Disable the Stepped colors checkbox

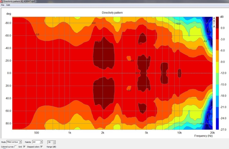click(42, 146)
